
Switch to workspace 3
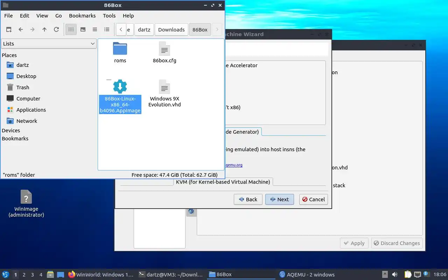coord(33,275)
